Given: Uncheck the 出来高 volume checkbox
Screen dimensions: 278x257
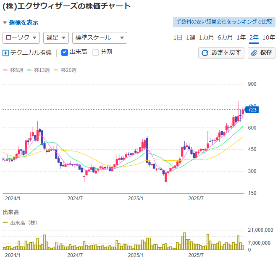Looking at the screenshot, I should click(64, 53).
